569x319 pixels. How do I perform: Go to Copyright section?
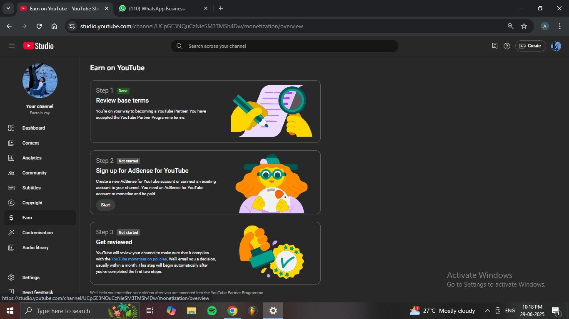40,203
